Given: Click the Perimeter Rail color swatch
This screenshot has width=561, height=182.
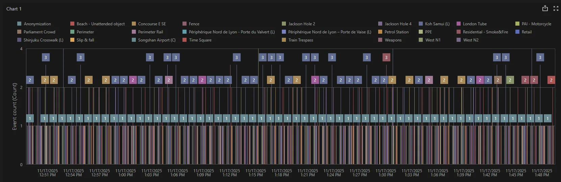Looking at the screenshot, I should click(133, 32).
